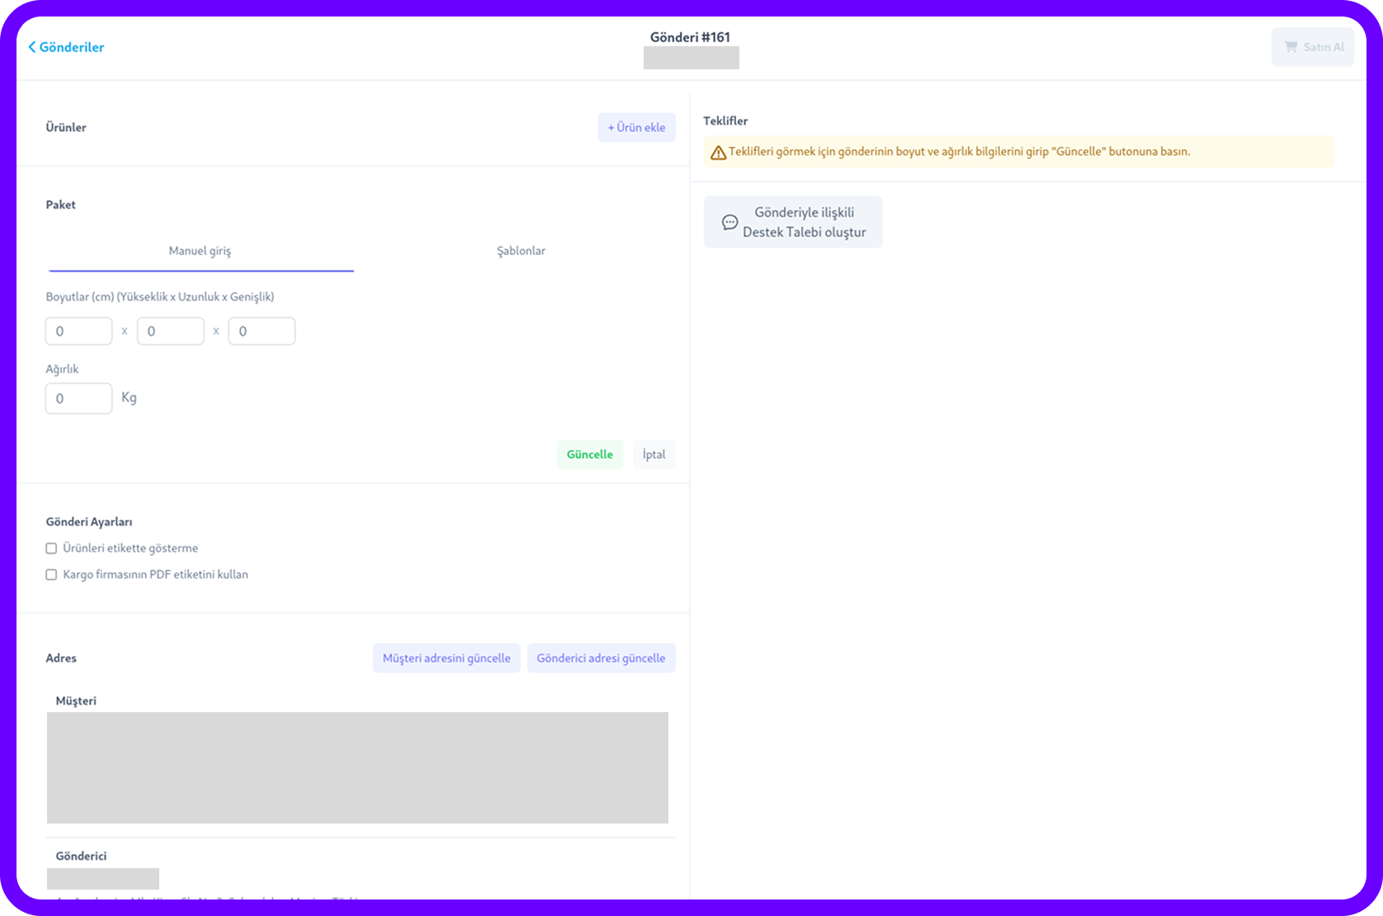The image size is (1383, 916).
Task: Enable "Ürünleri etikette gösterme" checkbox
Action: click(x=51, y=549)
